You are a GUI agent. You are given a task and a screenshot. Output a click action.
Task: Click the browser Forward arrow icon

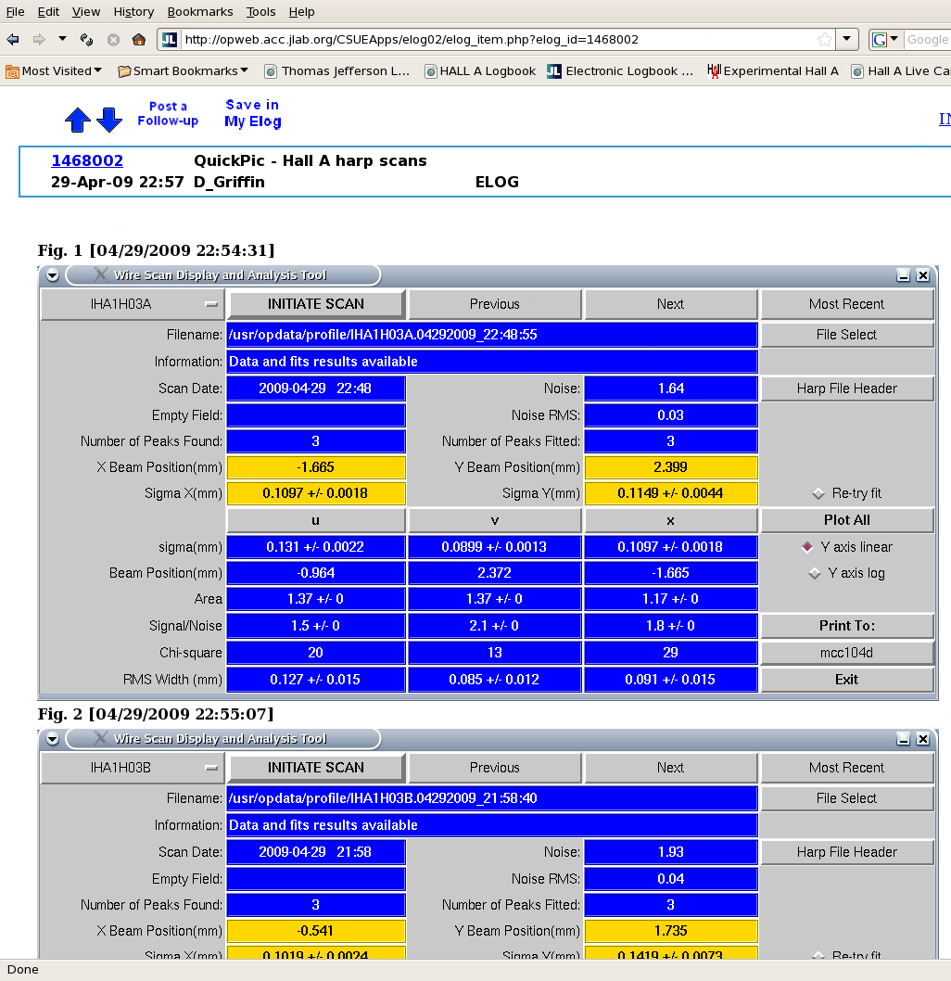(x=39, y=40)
